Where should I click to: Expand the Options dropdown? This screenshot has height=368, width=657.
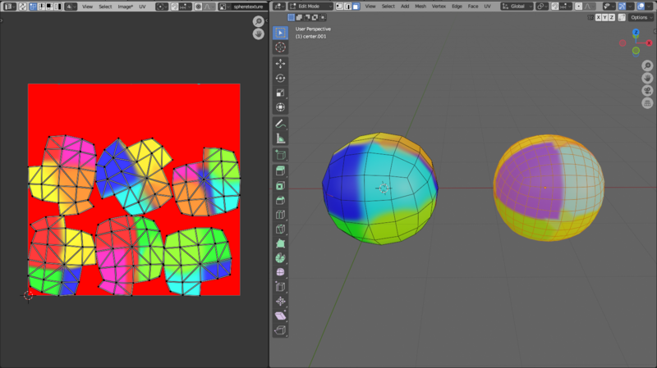click(x=640, y=17)
